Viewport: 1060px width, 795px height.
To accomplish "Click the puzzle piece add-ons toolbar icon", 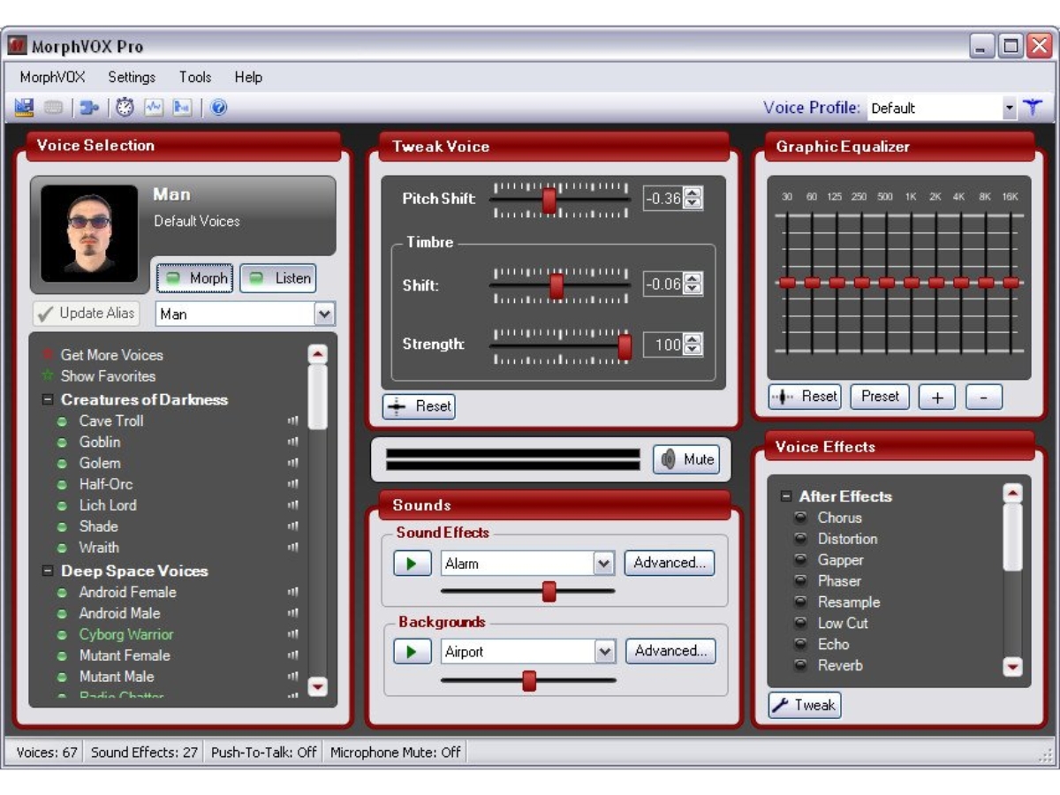I will click(x=89, y=108).
